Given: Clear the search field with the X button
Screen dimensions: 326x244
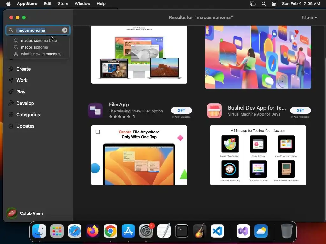Looking at the screenshot, I should pos(65,30).
